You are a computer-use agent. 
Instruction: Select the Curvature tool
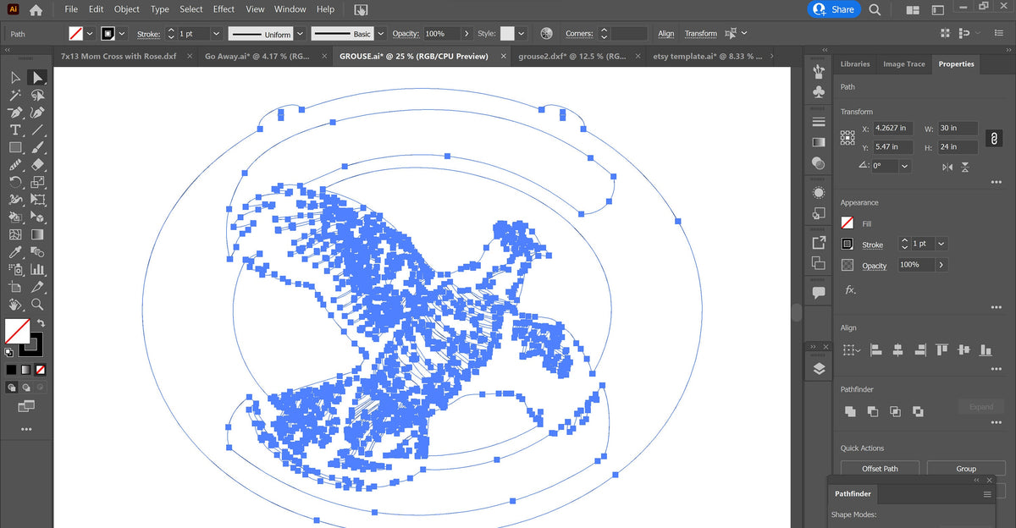pyautogui.click(x=37, y=113)
